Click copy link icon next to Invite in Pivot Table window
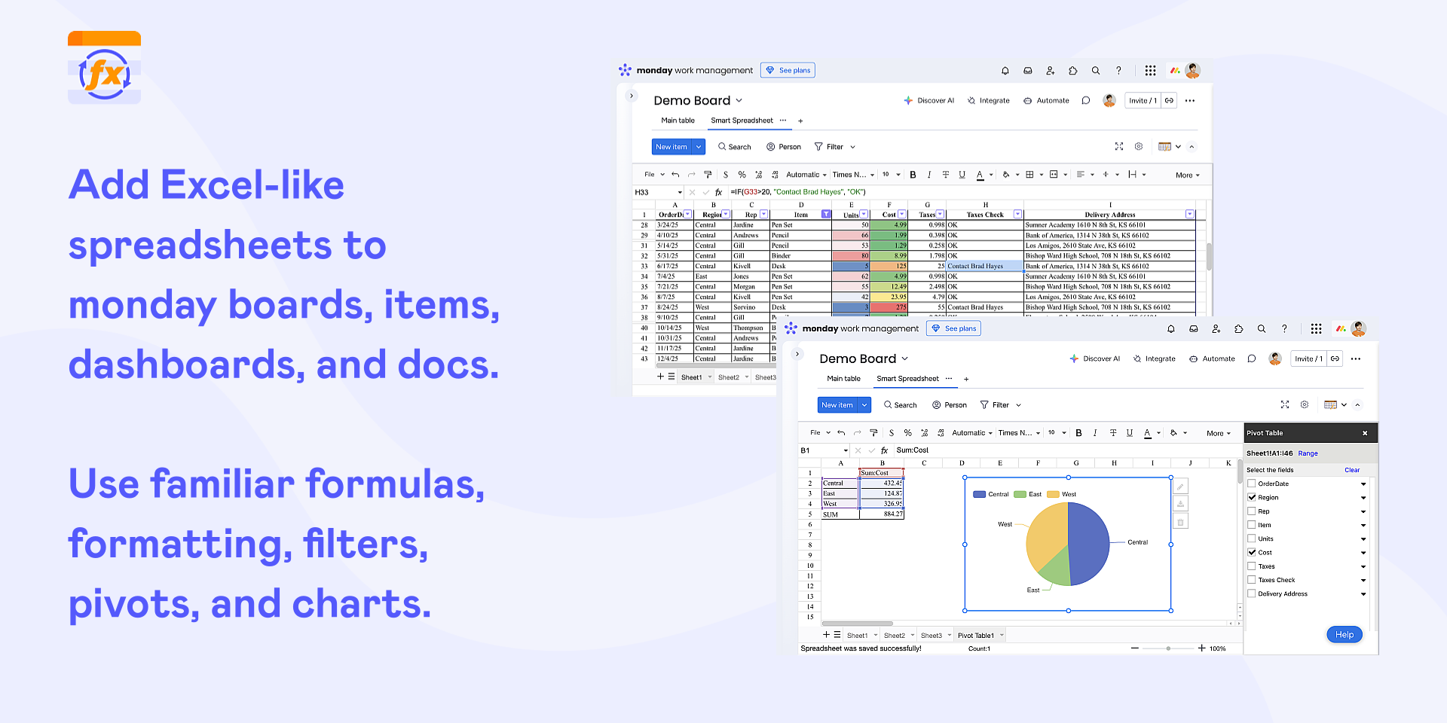The height and width of the screenshot is (723, 1447). tap(1335, 359)
